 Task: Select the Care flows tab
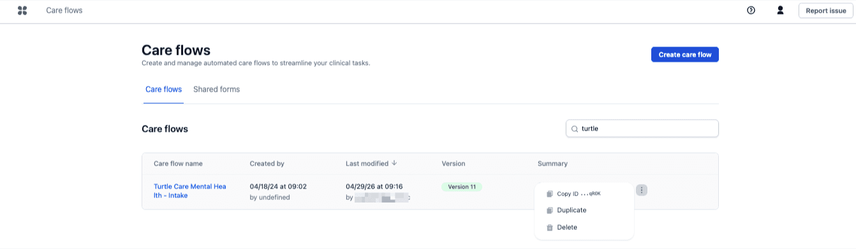(163, 89)
